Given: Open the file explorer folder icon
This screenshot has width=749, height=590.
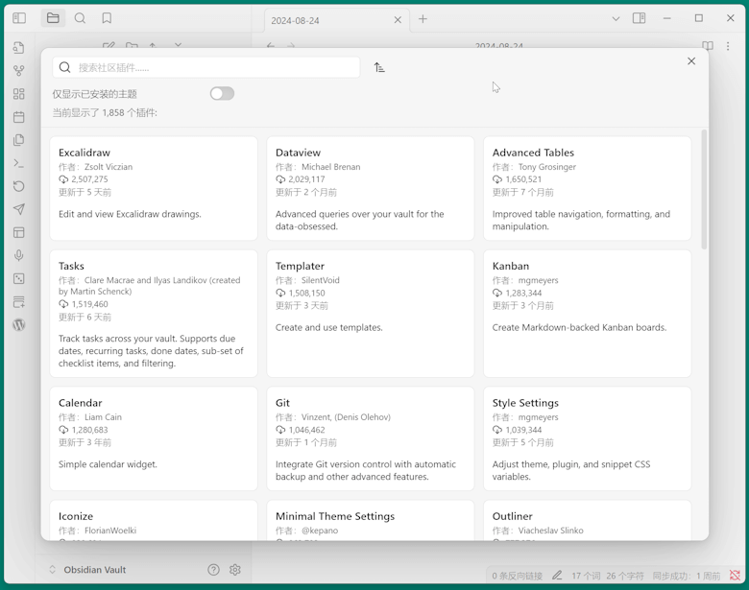Looking at the screenshot, I should [53, 18].
